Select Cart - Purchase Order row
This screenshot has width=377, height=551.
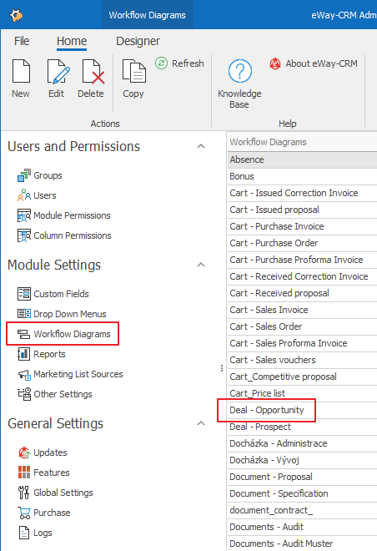302,243
